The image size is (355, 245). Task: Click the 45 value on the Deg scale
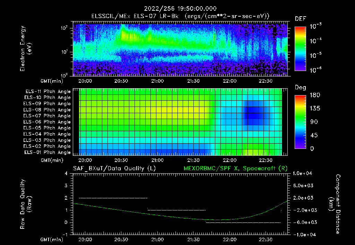point(314,135)
